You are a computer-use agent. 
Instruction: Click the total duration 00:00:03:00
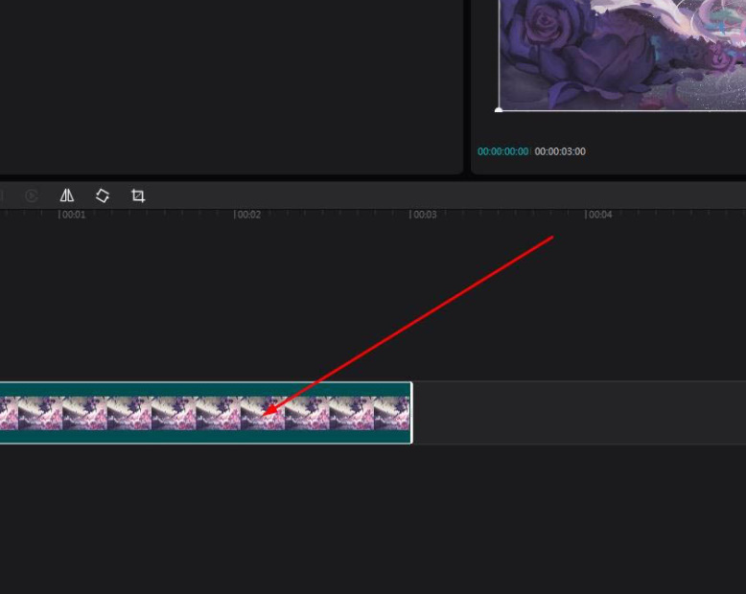[560, 151]
